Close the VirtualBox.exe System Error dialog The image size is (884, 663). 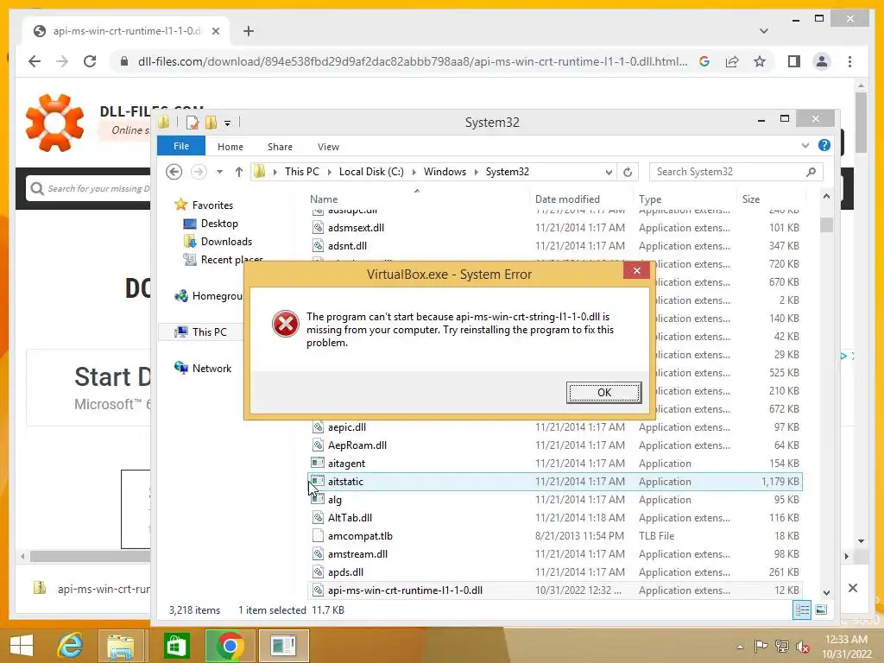point(636,270)
